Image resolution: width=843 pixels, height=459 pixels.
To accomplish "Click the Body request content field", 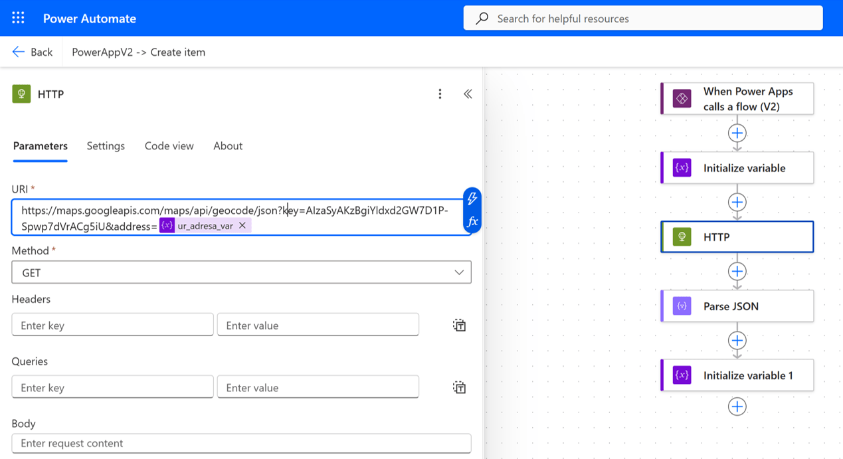I will pyautogui.click(x=241, y=443).
